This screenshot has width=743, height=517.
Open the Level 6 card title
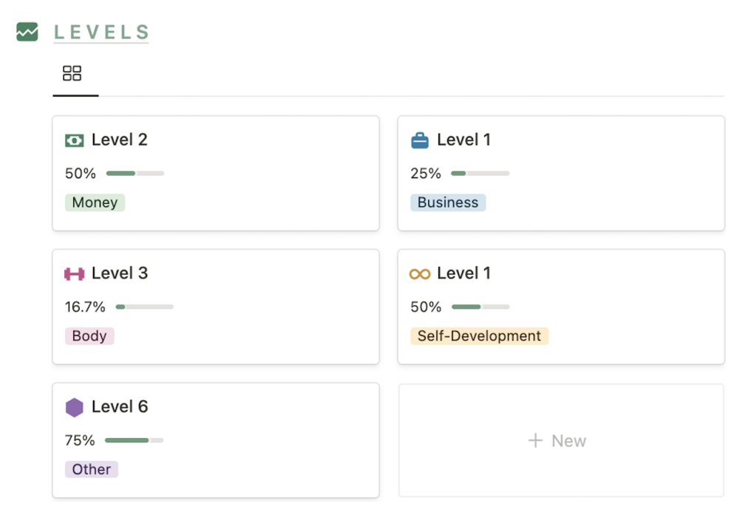[x=120, y=407]
